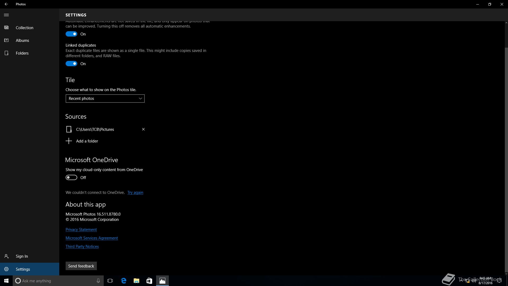The width and height of the screenshot is (508, 286).
Task: Open File Explorer from taskbar
Action: pos(137,281)
